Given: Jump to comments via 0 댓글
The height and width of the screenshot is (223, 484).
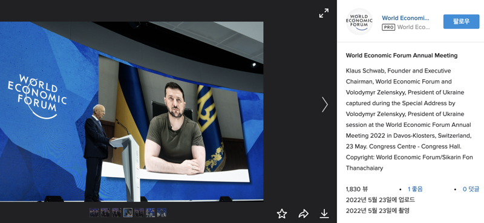Looking at the screenshot, I should click(x=471, y=189).
